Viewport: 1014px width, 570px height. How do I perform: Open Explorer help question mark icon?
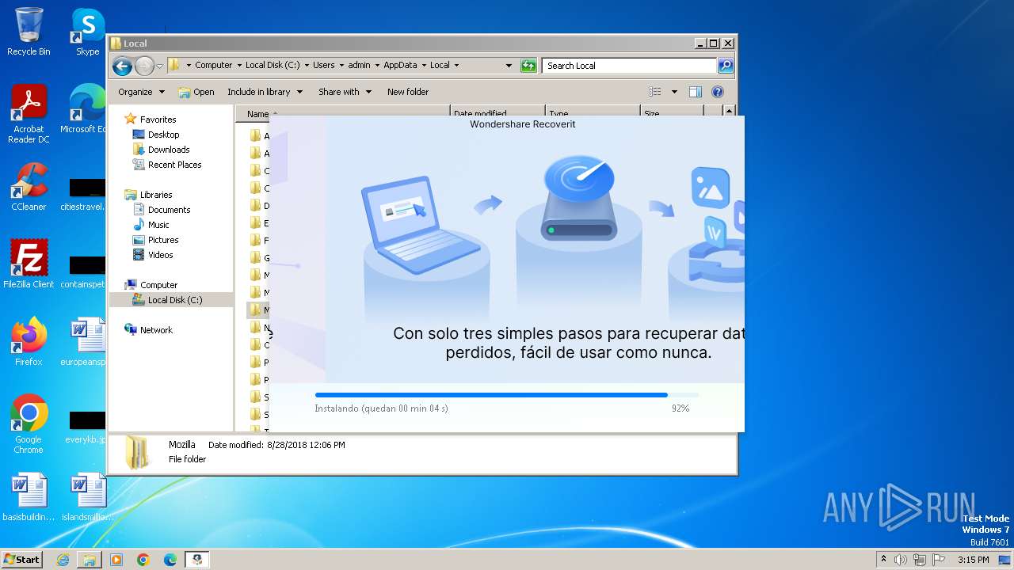pos(718,92)
